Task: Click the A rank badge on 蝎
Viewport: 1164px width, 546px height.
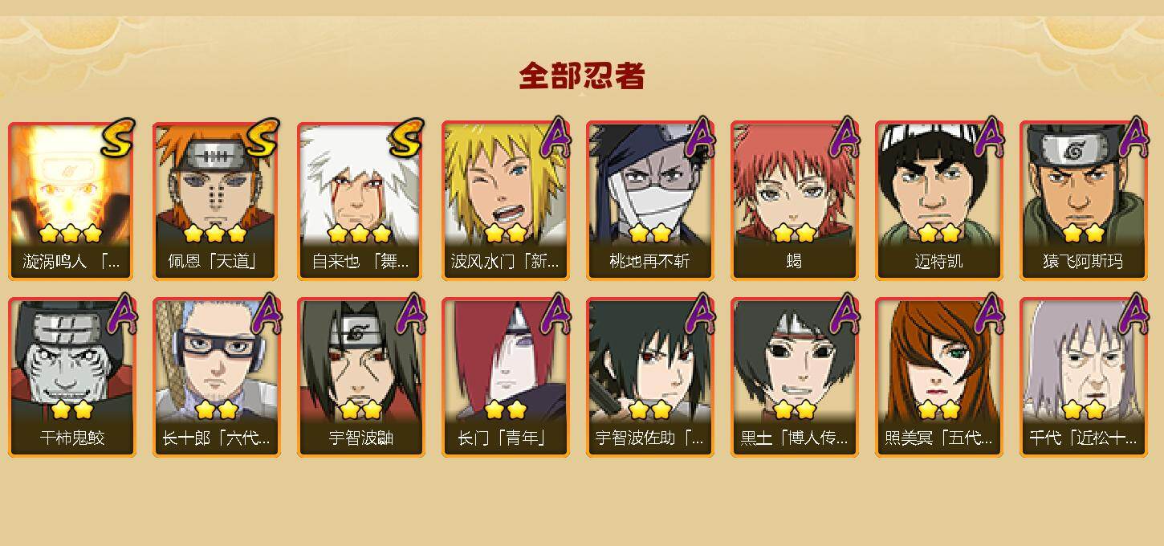Action: click(x=845, y=137)
